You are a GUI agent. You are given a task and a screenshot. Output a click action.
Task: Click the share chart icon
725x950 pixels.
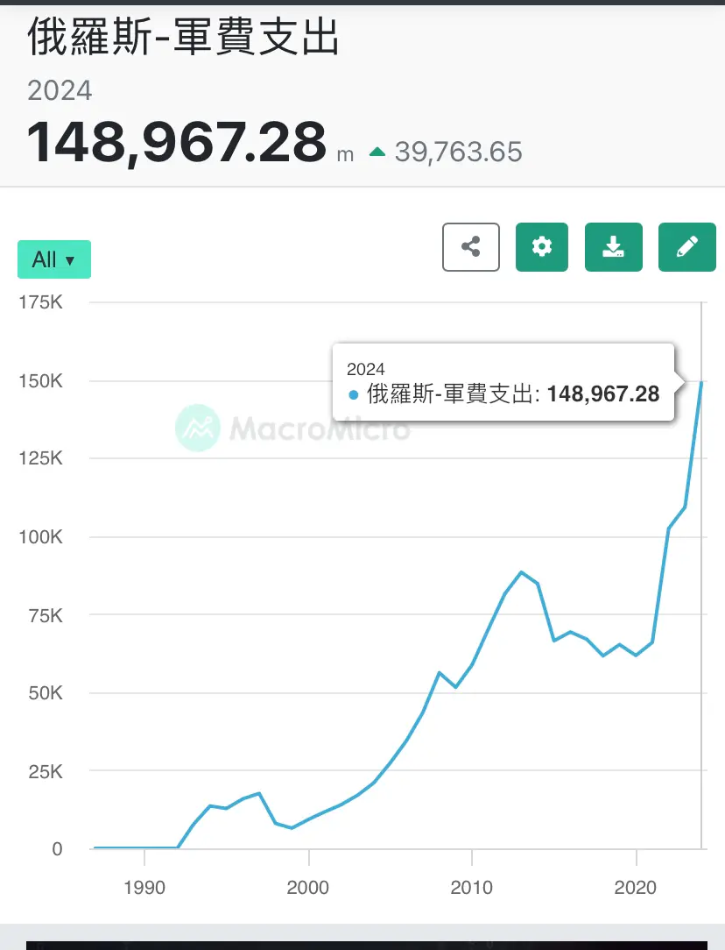click(x=471, y=247)
